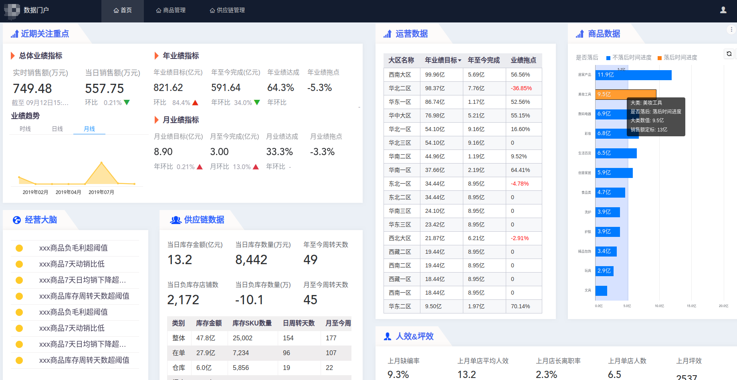
Task: Click the 供应链数据 people icon
Action: coord(176,220)
